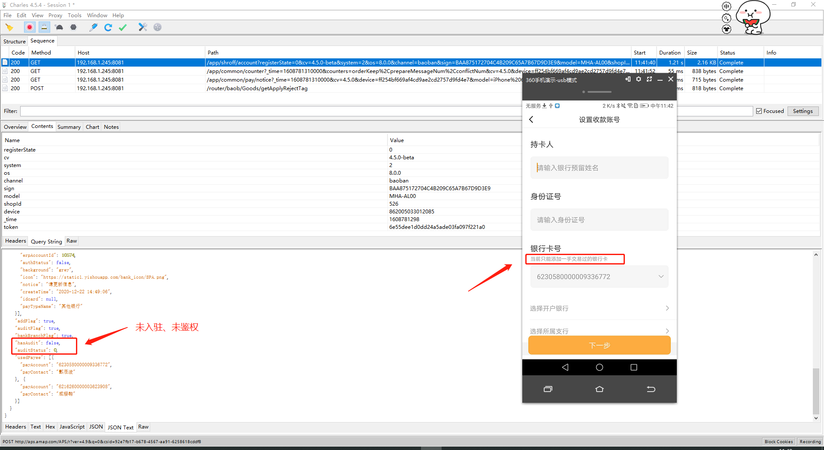Click the cartoon mascot desktop widget
Image resolution: width=824 pixels, height=450 pixels.
pos(753,17)
